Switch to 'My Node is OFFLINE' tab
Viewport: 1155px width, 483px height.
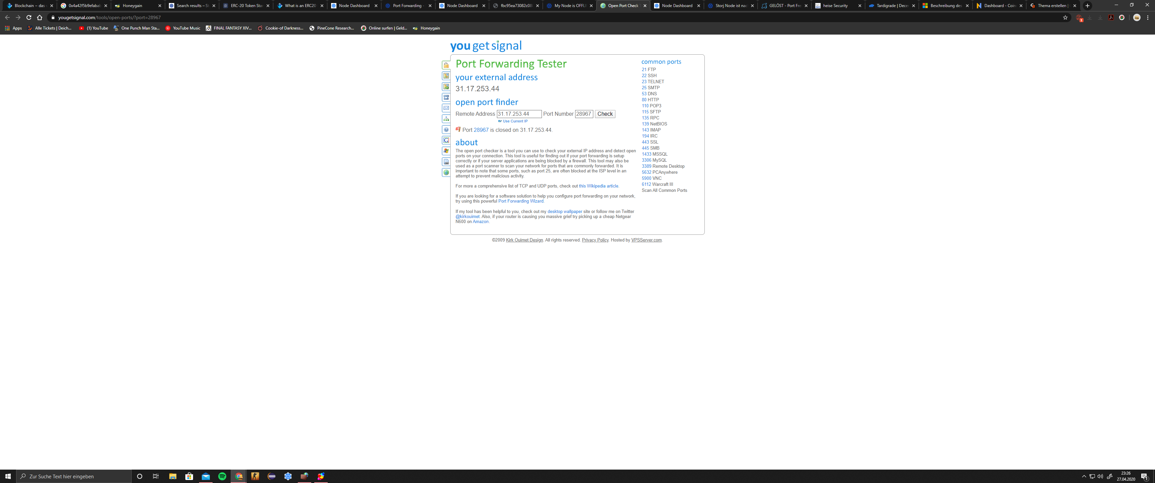[x=569, y=6]
